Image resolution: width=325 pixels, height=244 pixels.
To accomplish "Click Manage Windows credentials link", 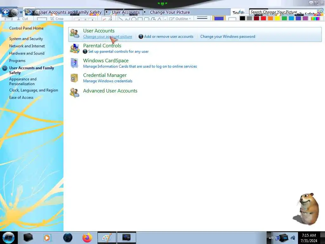I will tap(108, 81).
